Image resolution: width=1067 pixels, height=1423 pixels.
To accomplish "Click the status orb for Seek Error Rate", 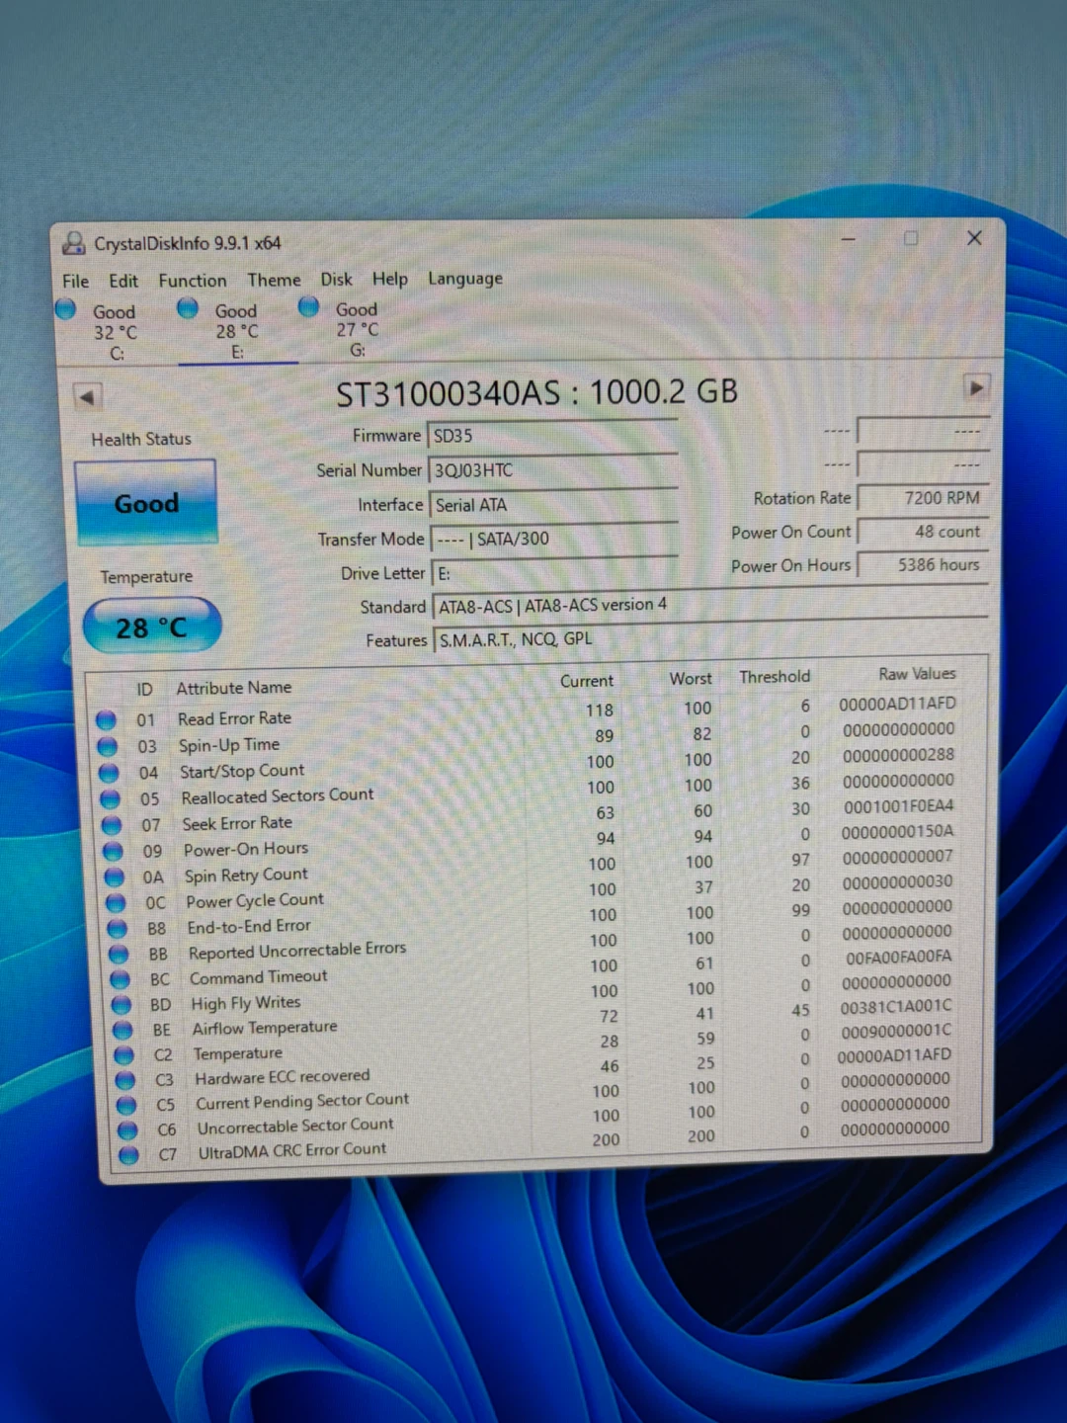I will click(x=112, y=825).
